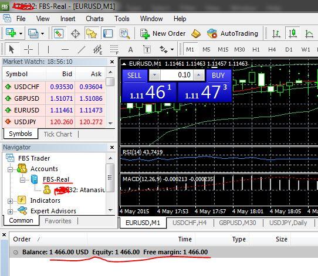Collapse the FBS-Real server node

[x=23, y=180]
